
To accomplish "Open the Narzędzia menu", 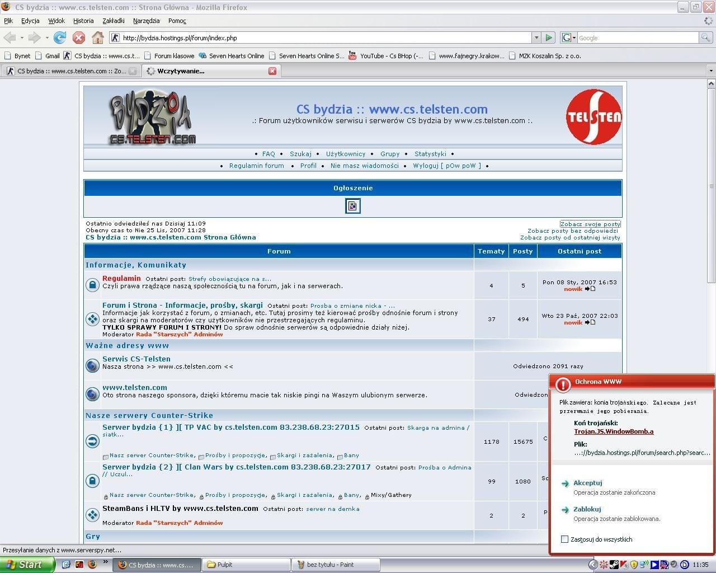I will [147, 21].
